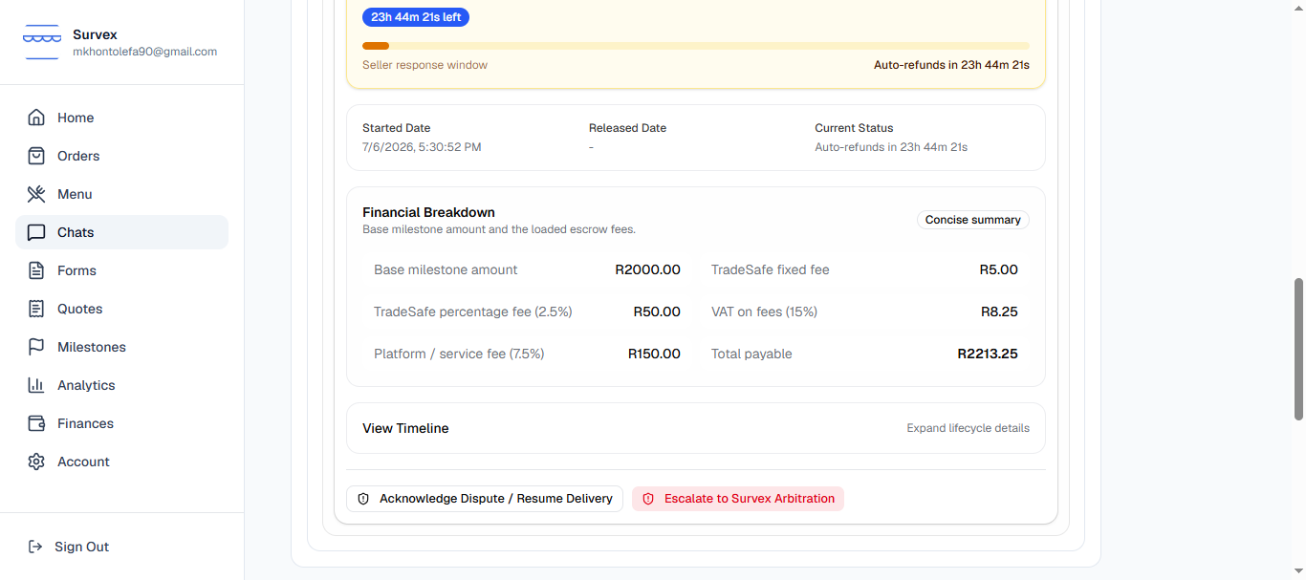This screenshot has width=1306, height=580.
Task: Click VAT on fees R8.25 value
Action: (x=999, y=311)
